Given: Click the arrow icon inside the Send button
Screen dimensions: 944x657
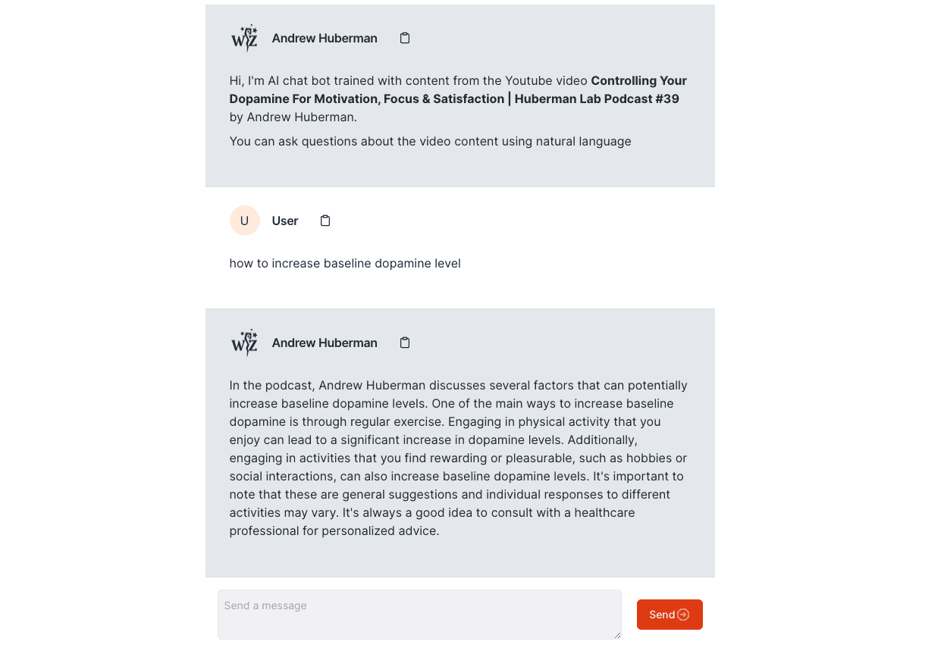Looking at the screenshot, I should click(683, 615).
